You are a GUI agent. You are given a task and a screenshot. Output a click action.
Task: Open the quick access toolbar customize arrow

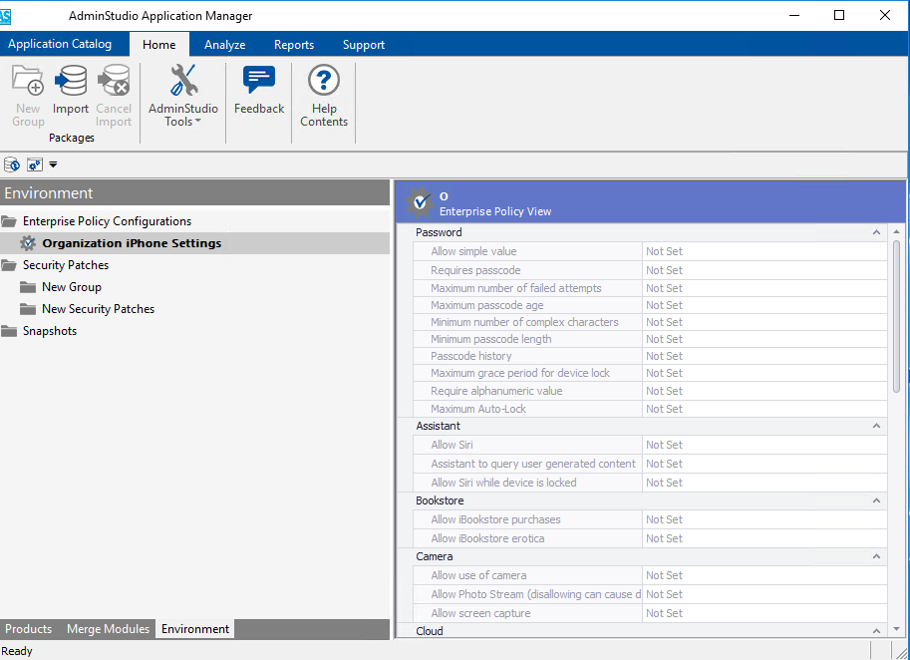point(53,165)
